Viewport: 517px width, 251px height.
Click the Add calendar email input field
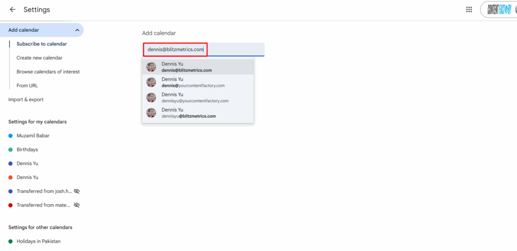coord(203,49)
